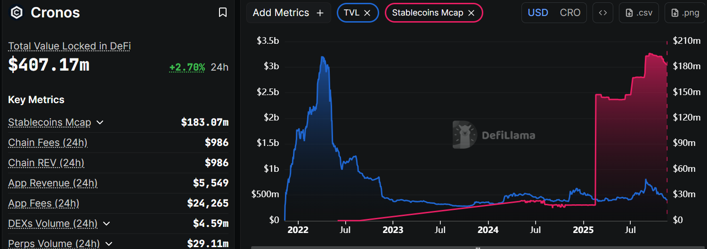707x249 pixels.
Task: Click the Total Value Locked in DeFi label
Action: point(69,46)
